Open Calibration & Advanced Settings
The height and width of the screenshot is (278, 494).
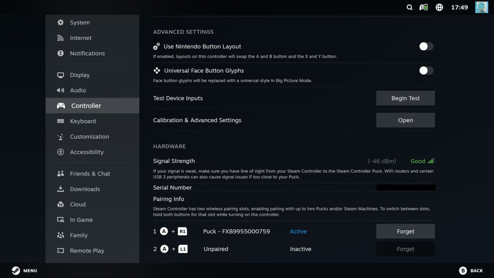coord(405,120)
